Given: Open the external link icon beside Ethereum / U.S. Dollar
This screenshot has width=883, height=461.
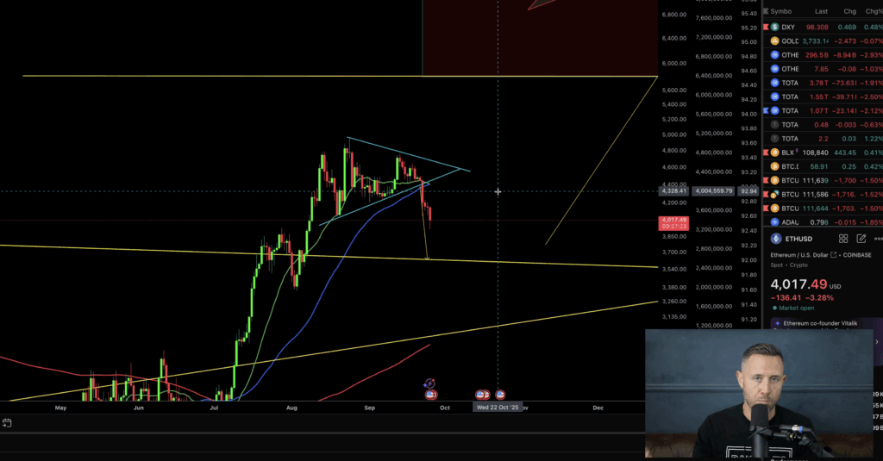Looking at the screenshot, I should [x=834, y=255].
